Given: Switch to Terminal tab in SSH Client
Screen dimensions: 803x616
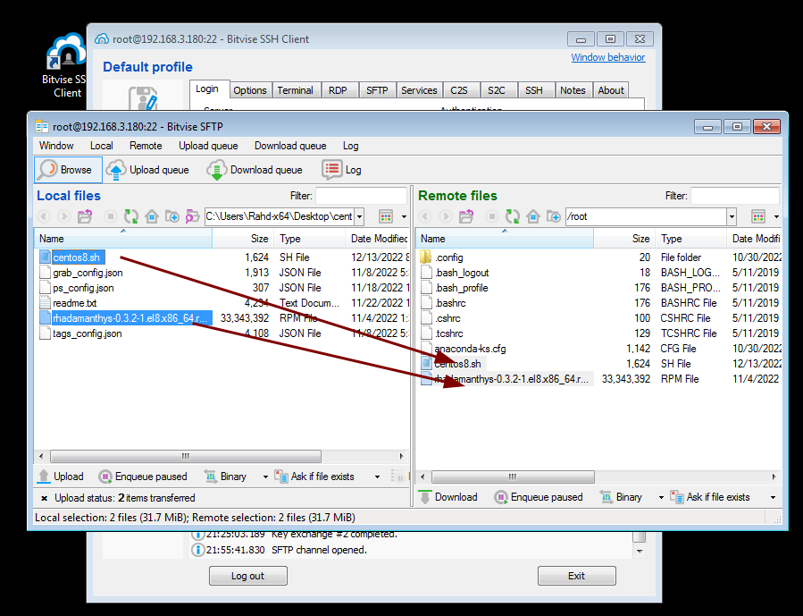Looking at the screenshot, I should (x=295, y=90).
